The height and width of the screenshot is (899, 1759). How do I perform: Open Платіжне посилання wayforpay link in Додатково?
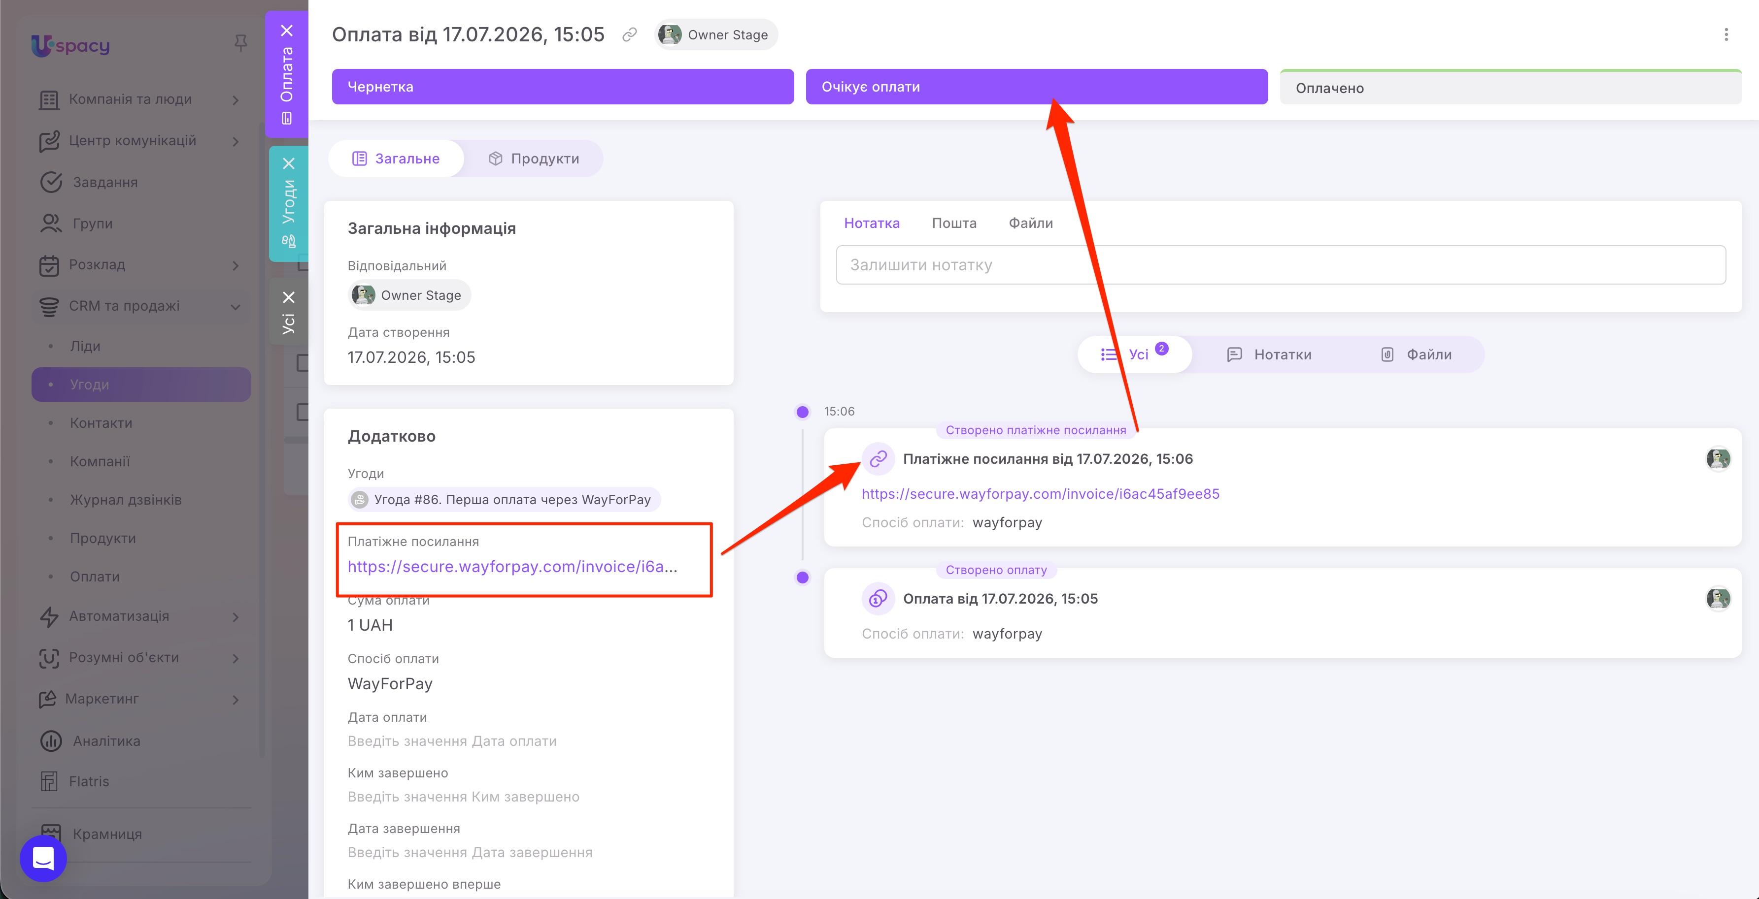point(512,566)
